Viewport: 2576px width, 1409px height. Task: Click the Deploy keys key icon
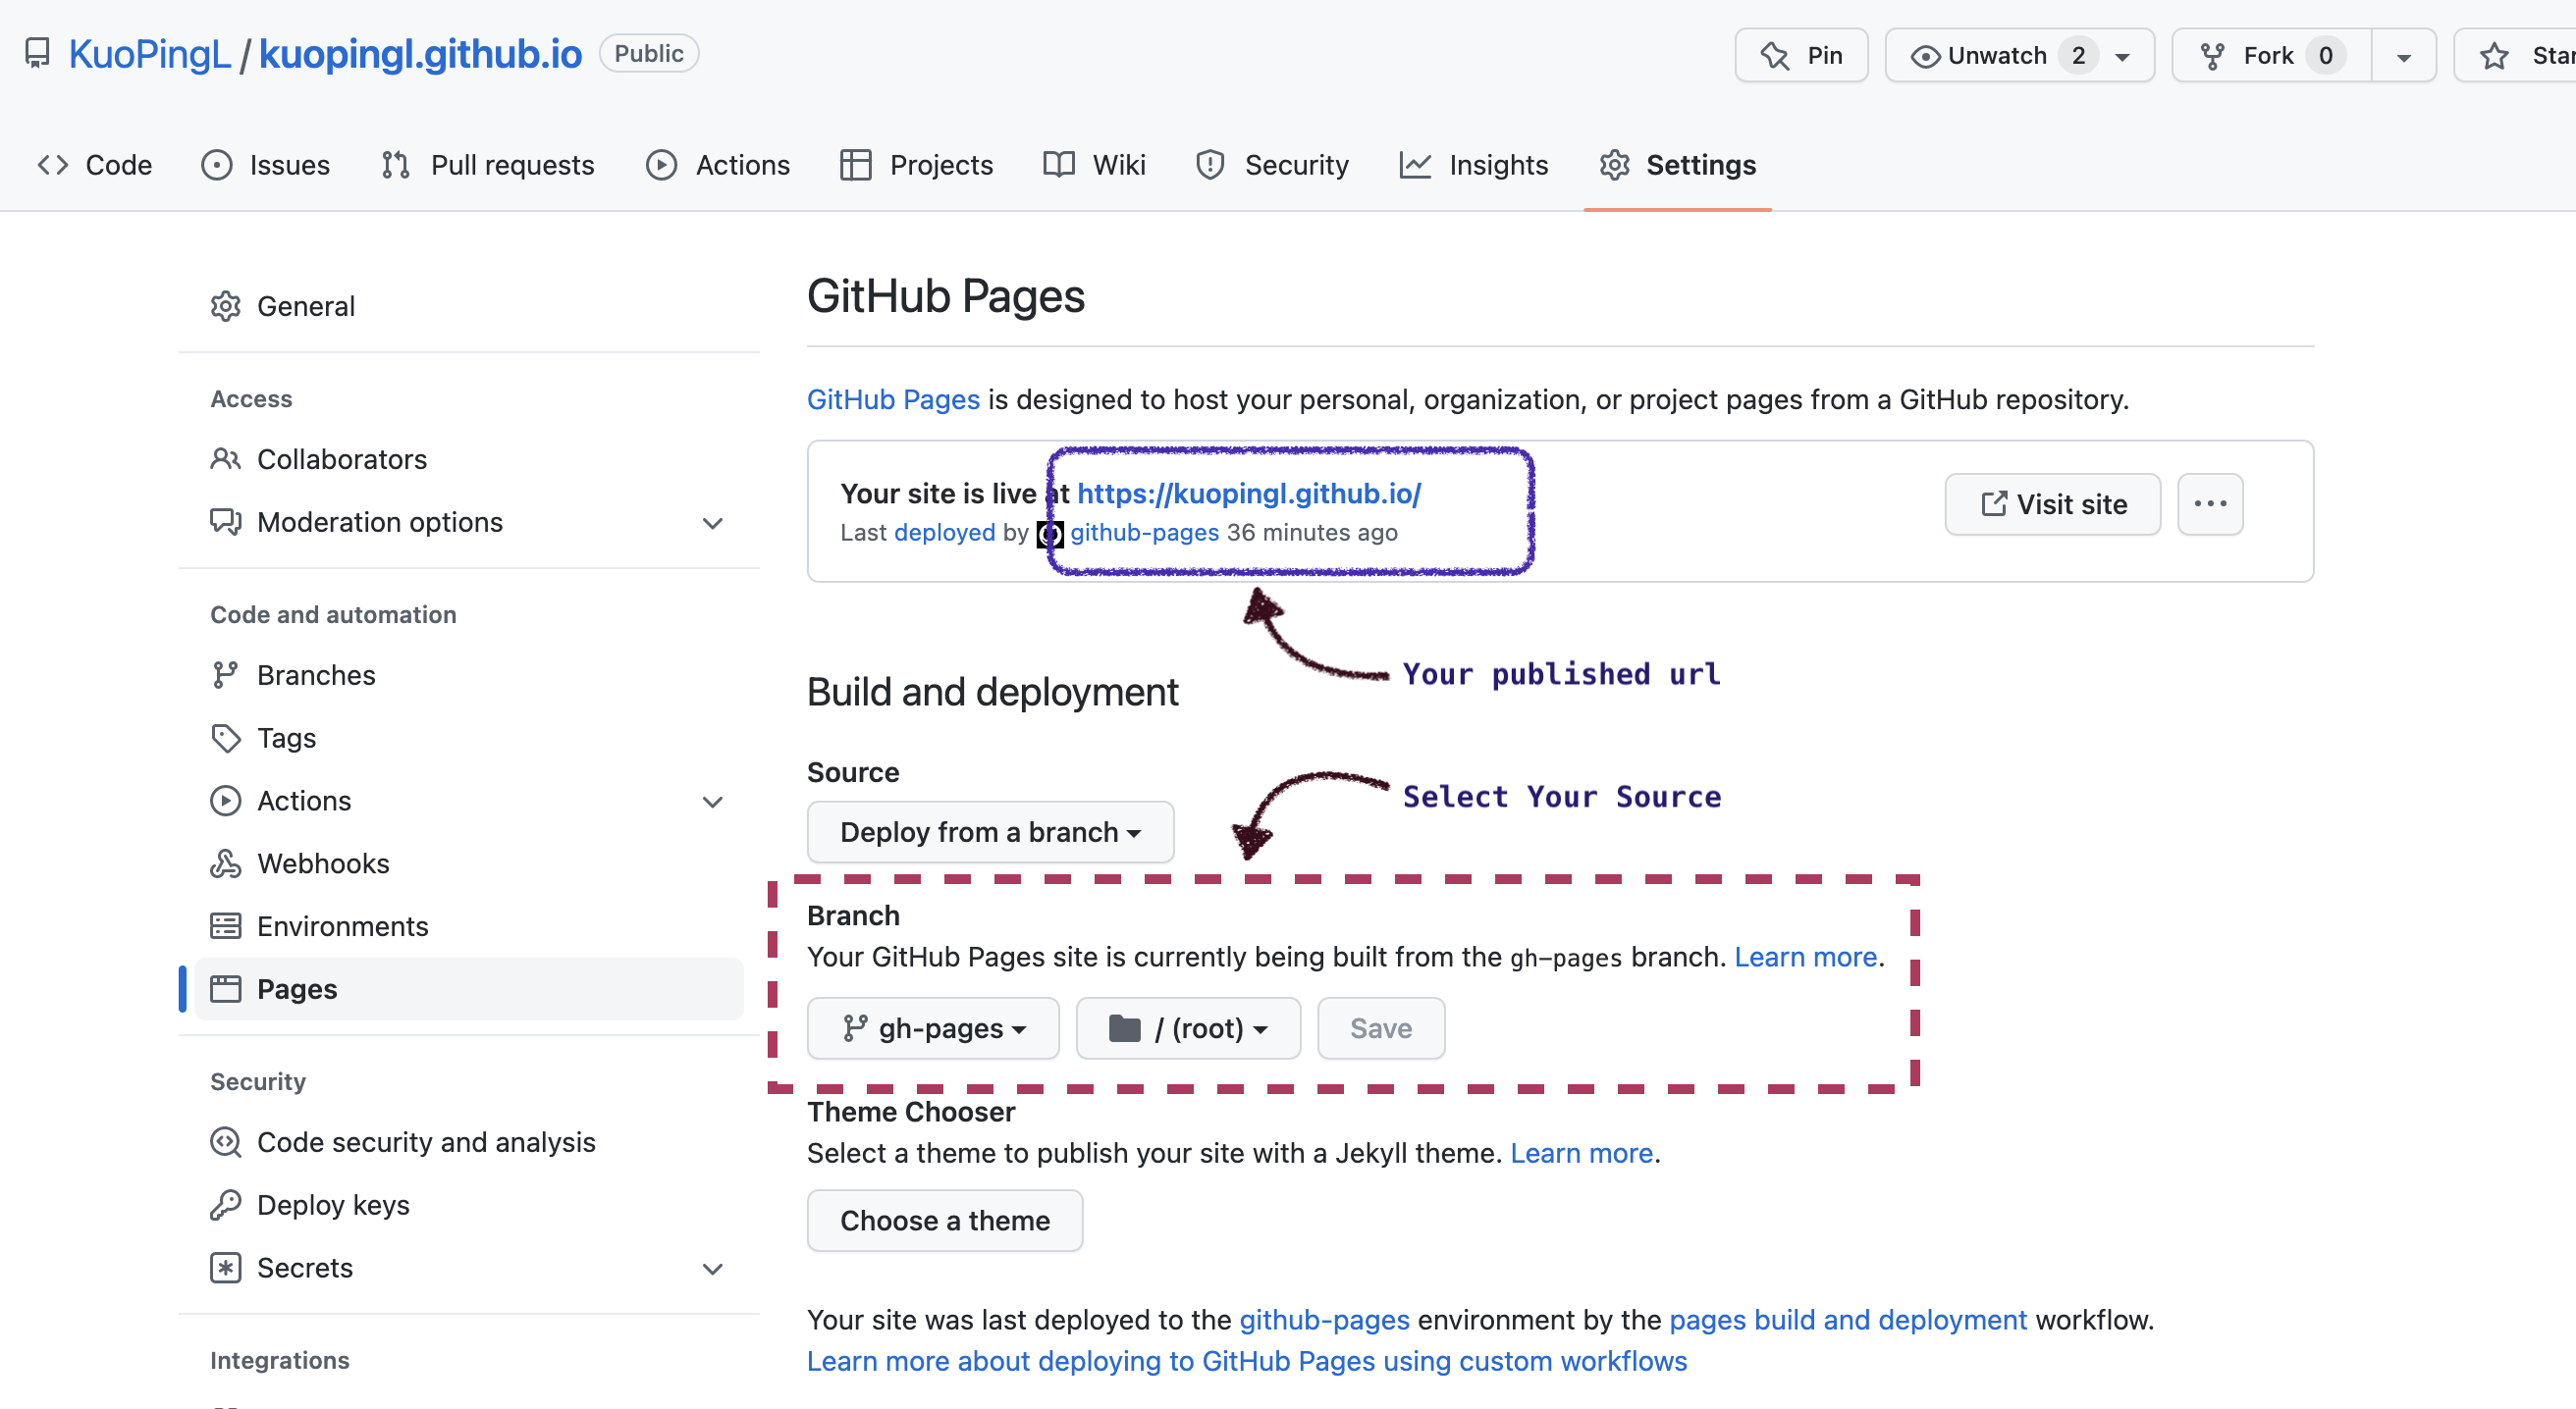[226, 1205]
